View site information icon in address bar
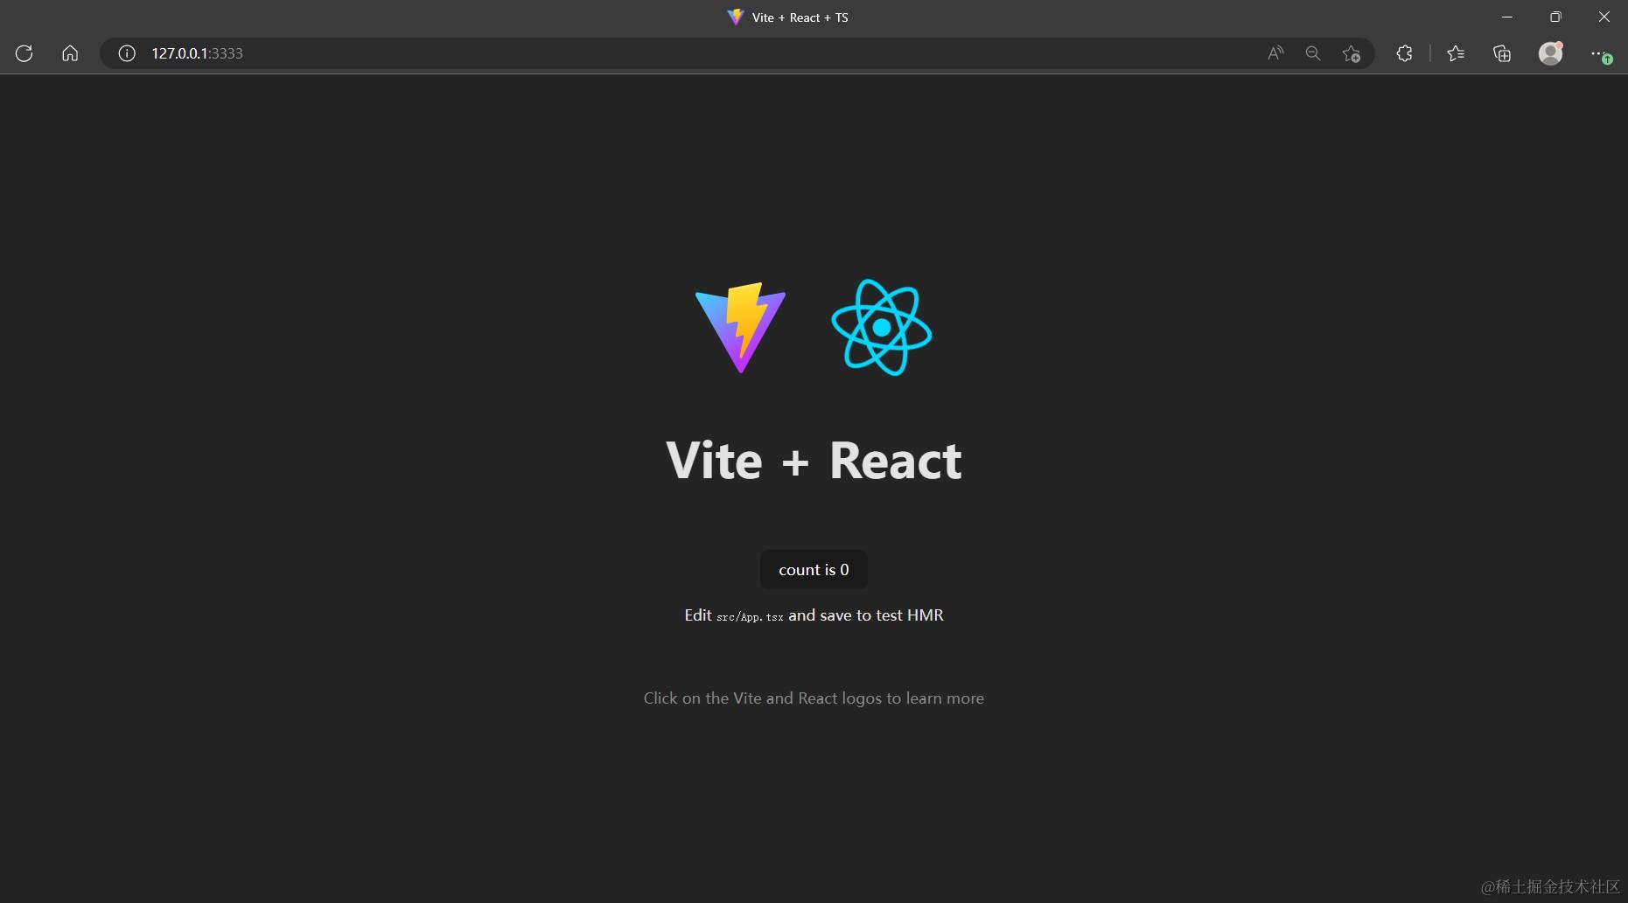The image size is (1628, 903). [x=127, y=53]
